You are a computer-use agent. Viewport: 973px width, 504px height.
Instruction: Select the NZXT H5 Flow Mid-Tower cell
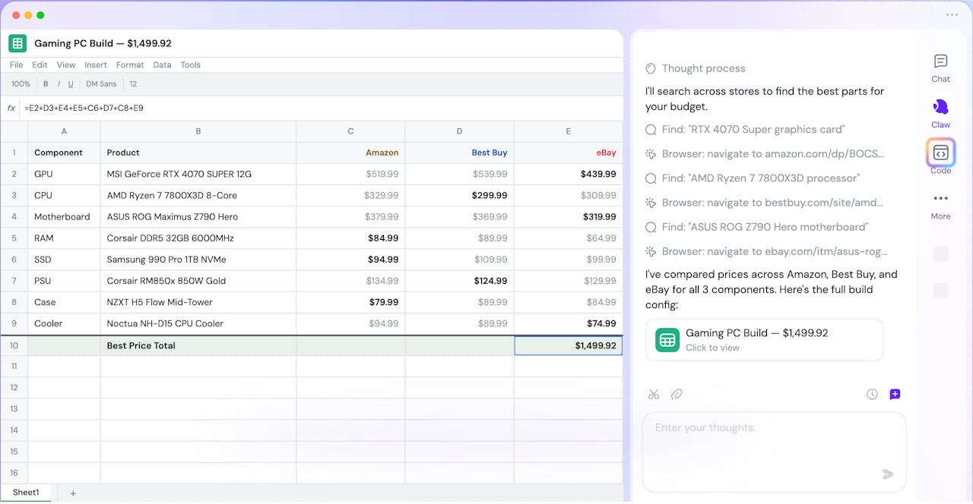pos(198,302)
